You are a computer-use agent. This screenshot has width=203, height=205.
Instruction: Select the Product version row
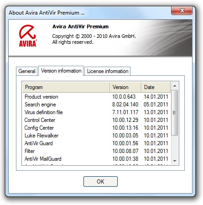[x=96, y=97]
